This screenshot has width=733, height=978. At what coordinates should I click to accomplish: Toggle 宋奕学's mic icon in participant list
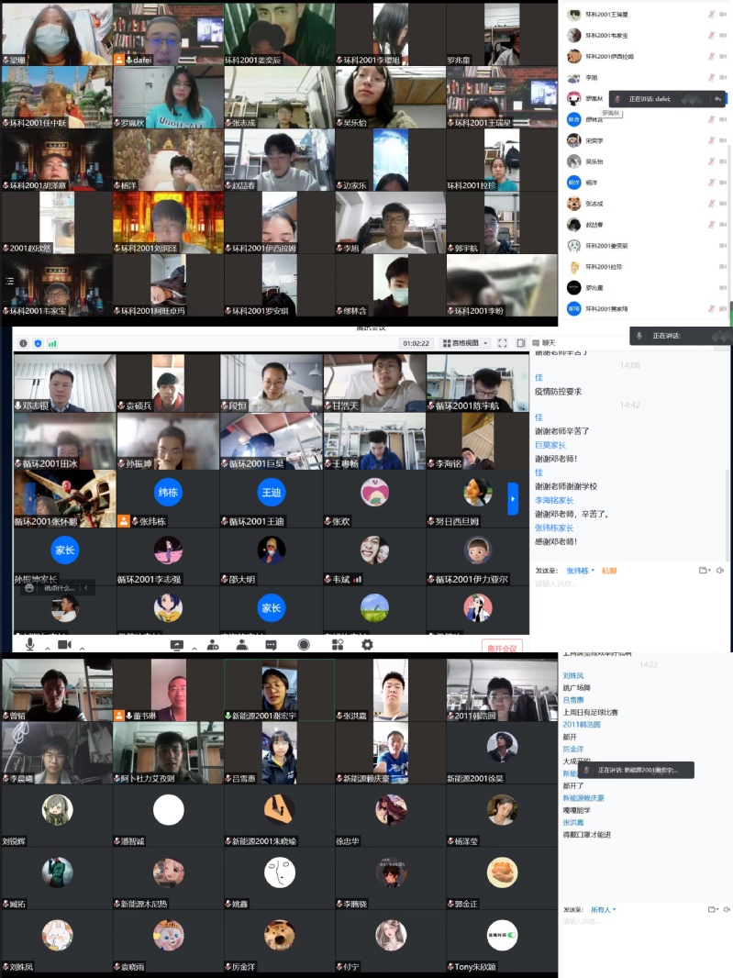(x=711, y=140)
